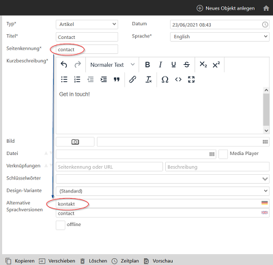Click the text 'Get in touch!' in editor

tap(74, 94)
